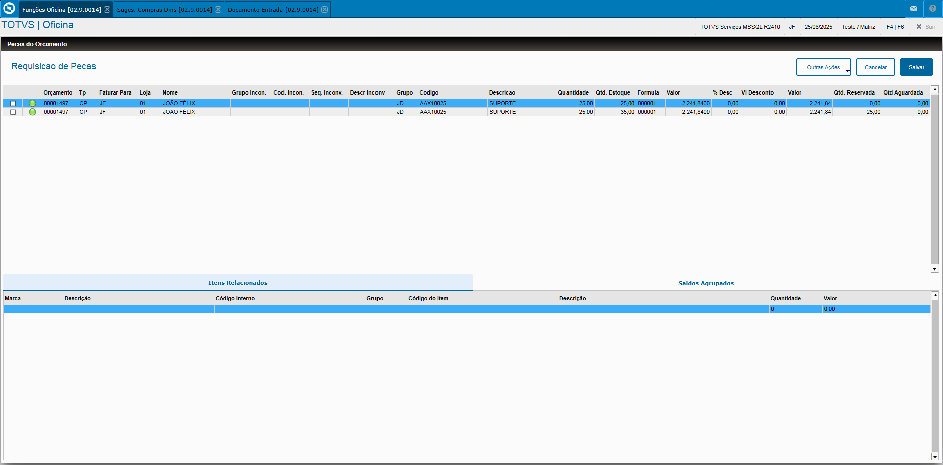Viewport: 943px width, 465px height.
Task: Click the JF user label in header
Action: [792, 27]
